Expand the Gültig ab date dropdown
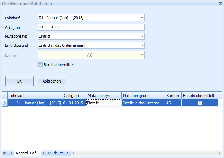The image size is (224, 158). pos(142,27)
